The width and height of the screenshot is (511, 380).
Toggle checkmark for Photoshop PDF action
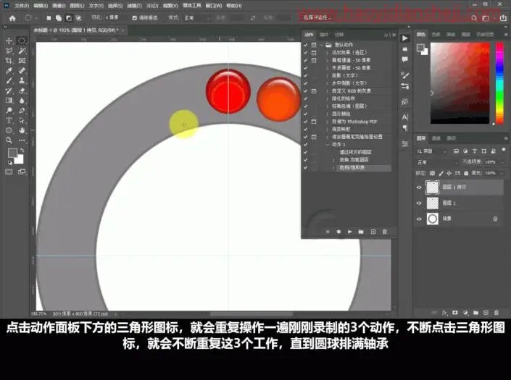click(x=305, y=122)
